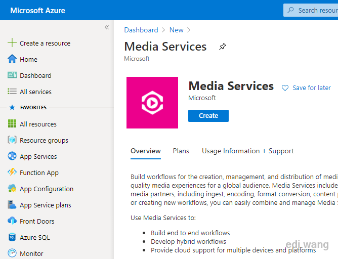
Task: Click the App Configuration cloud gear icon
Action: (x=12, y=188)
